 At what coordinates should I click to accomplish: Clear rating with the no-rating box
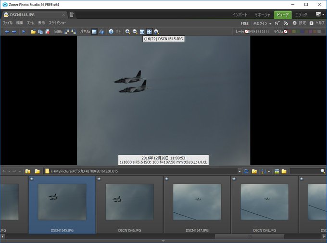click(247, 32)
